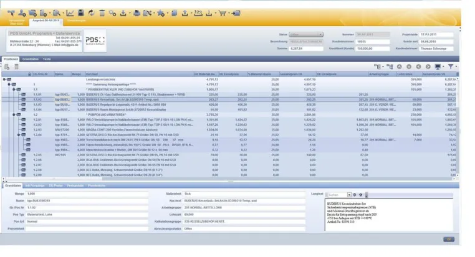Click the funnel filter icon

(x=451, y=67)
